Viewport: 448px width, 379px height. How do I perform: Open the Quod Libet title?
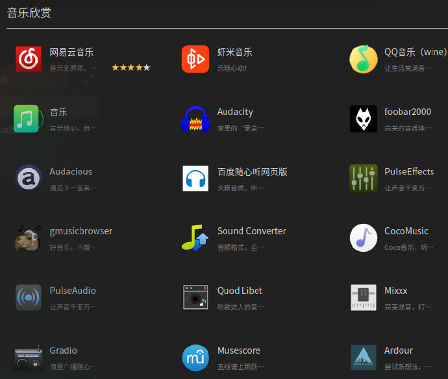pyautogui.click(x=240, y=291)
